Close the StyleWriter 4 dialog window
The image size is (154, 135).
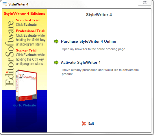tap(145, 3)
